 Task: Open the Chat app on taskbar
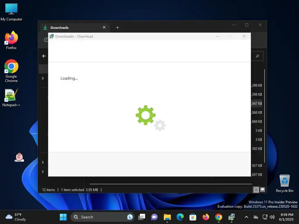click(154, 217)
